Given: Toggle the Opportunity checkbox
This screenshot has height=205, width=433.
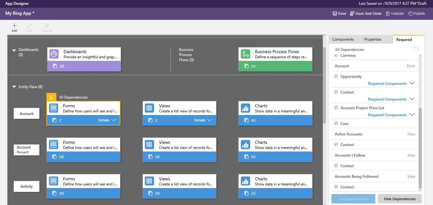Looking at the screenshot, I should (336, 76).
